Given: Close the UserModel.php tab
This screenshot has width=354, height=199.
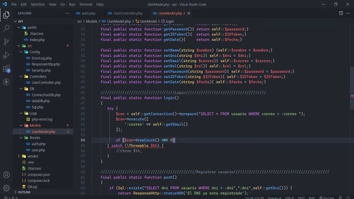Looking at the screenshot, I should click(189, 13).
